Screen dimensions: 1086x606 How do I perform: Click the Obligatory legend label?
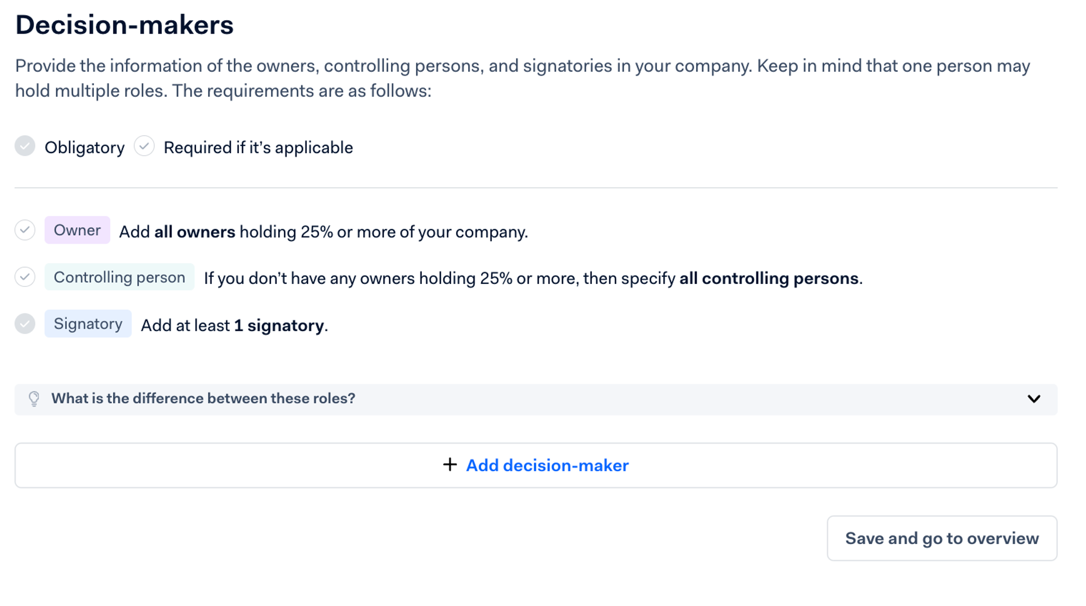[x=85, y=148]
